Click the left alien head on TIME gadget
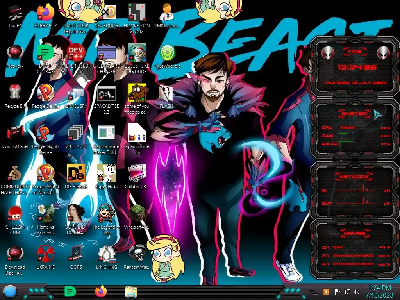Screen dimensions: 400x300 [x=328, y=53]
